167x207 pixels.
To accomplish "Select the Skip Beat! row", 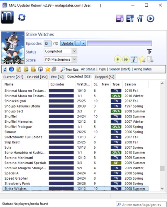I will coord(75,142).
